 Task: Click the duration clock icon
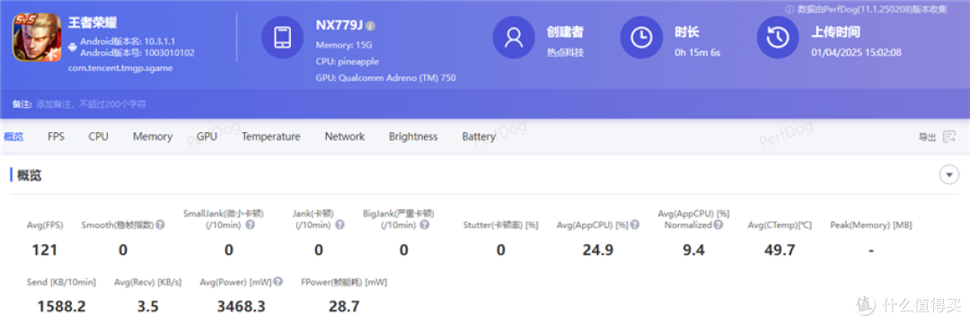pyautogui.click(x=641, y=37)
